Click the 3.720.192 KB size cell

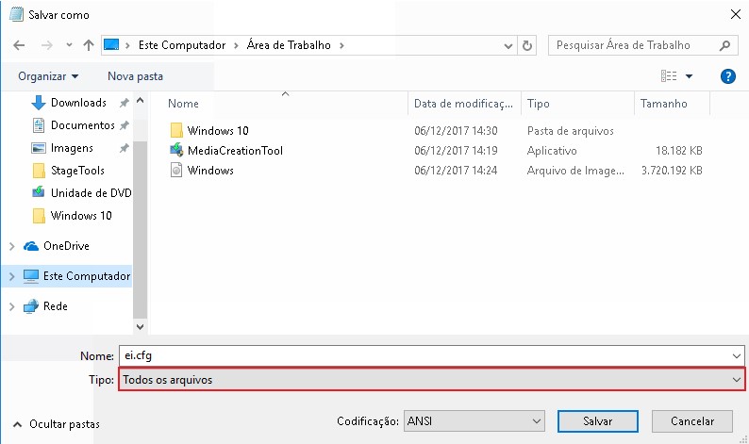672,171
